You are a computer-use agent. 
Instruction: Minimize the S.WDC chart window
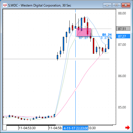pos(107,5)
